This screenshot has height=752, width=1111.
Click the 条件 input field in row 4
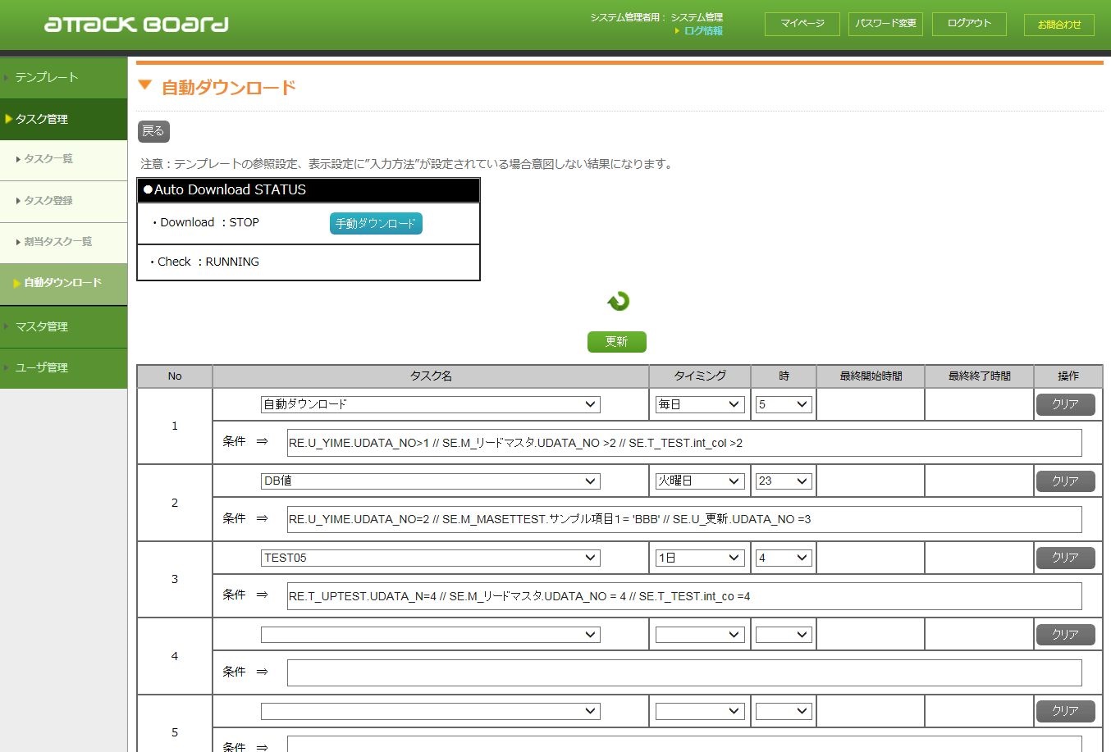[684, 673]
